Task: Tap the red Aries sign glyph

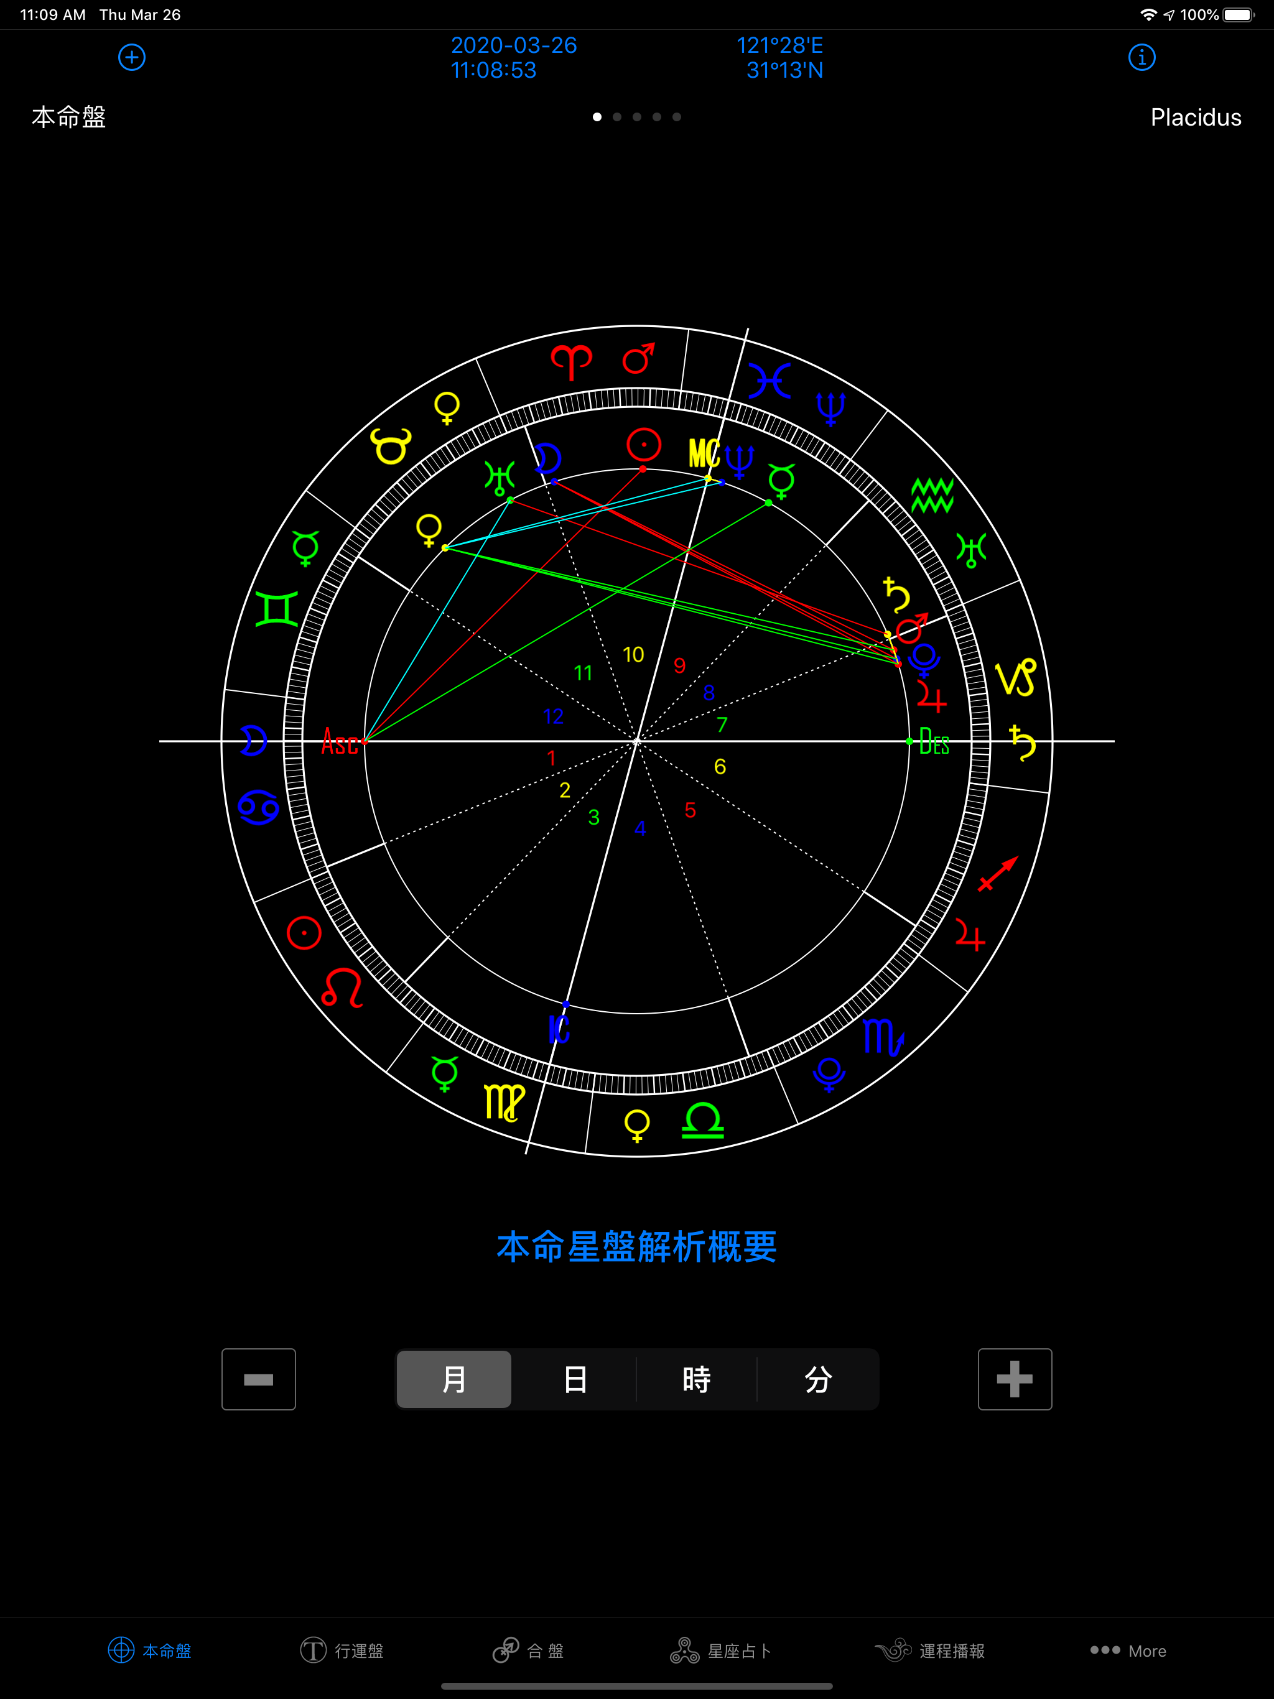Action: coord(572,362)
